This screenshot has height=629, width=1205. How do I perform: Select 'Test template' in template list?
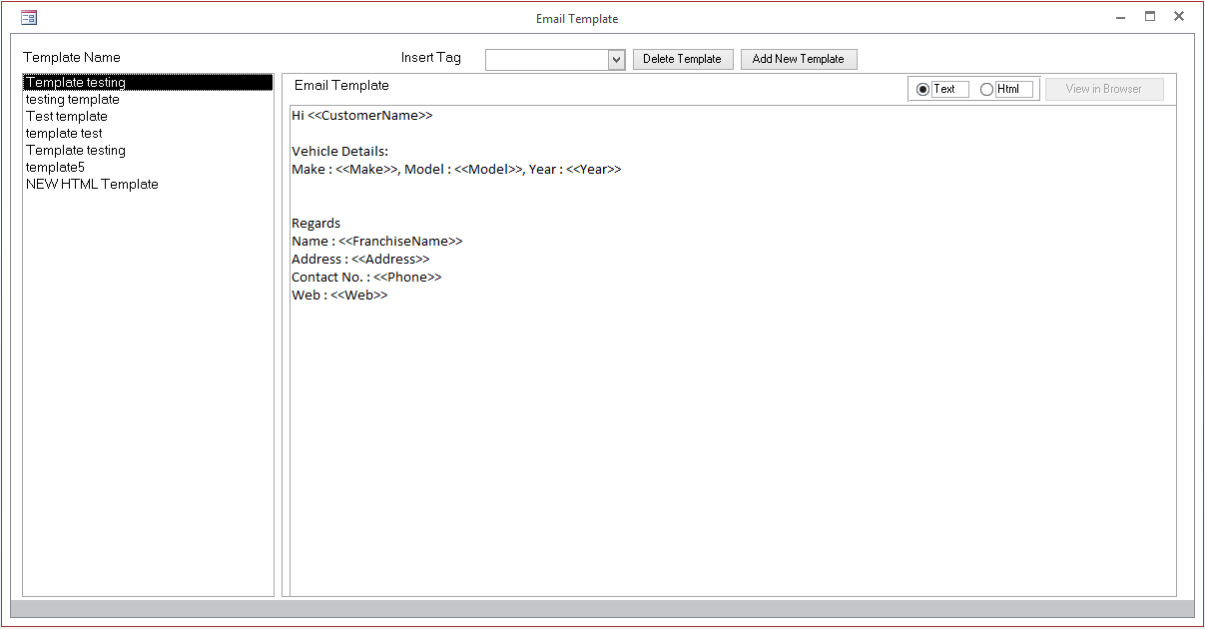(x=148, y=117)
